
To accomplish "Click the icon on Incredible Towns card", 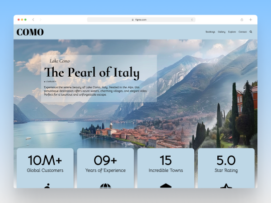I will [166, 186].
